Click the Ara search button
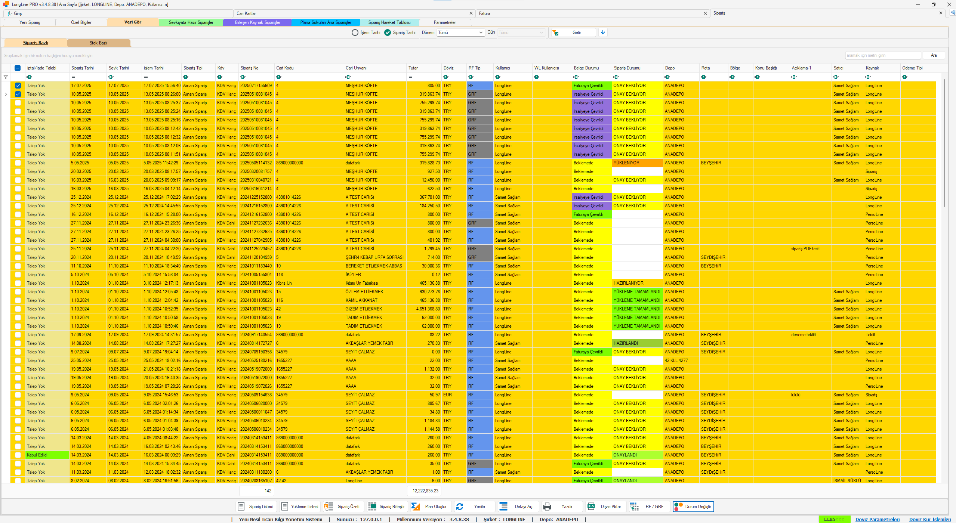The width and height of the screenshot is (956, 523). click(x=934, y=55)
